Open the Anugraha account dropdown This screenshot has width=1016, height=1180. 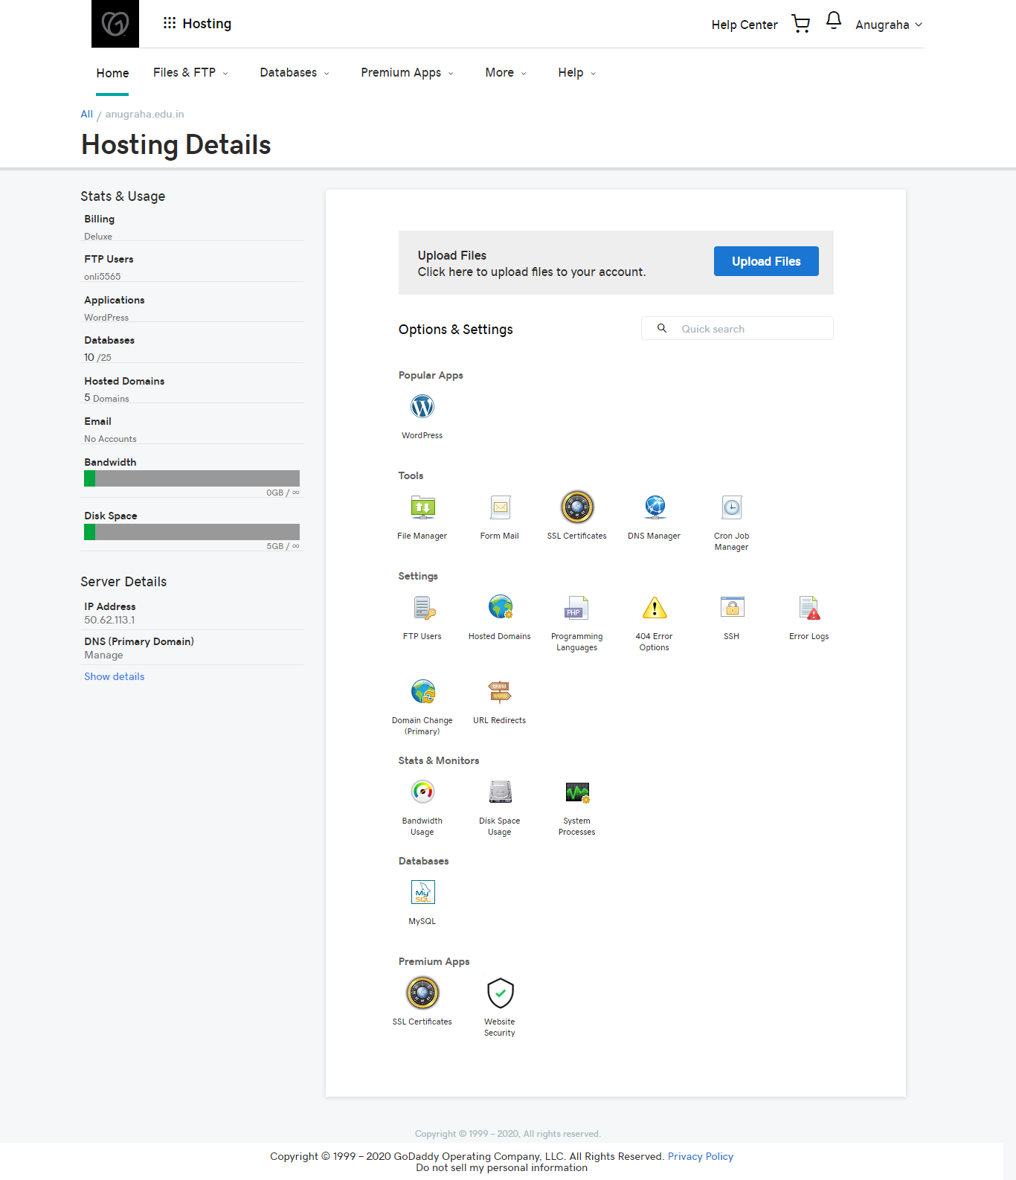(889, 25)
